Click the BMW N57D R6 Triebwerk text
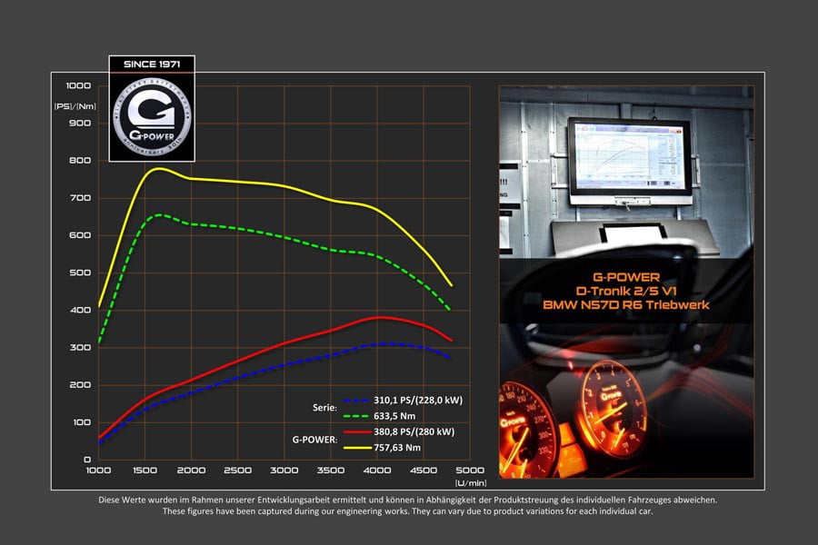The width and height of the screenshot is (818, 545). click(626, 305)
